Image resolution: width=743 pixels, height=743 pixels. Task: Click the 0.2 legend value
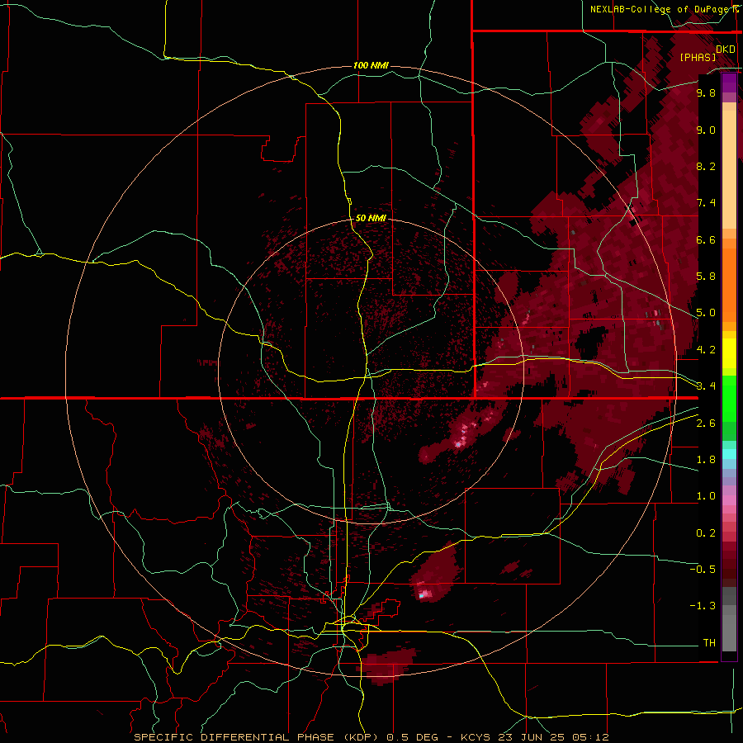tap(706, 533)
